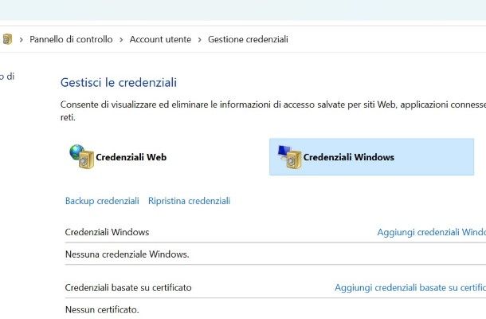Open Backup credenziali link
Viewport: 486px width, 319px height.
point(102,201)
